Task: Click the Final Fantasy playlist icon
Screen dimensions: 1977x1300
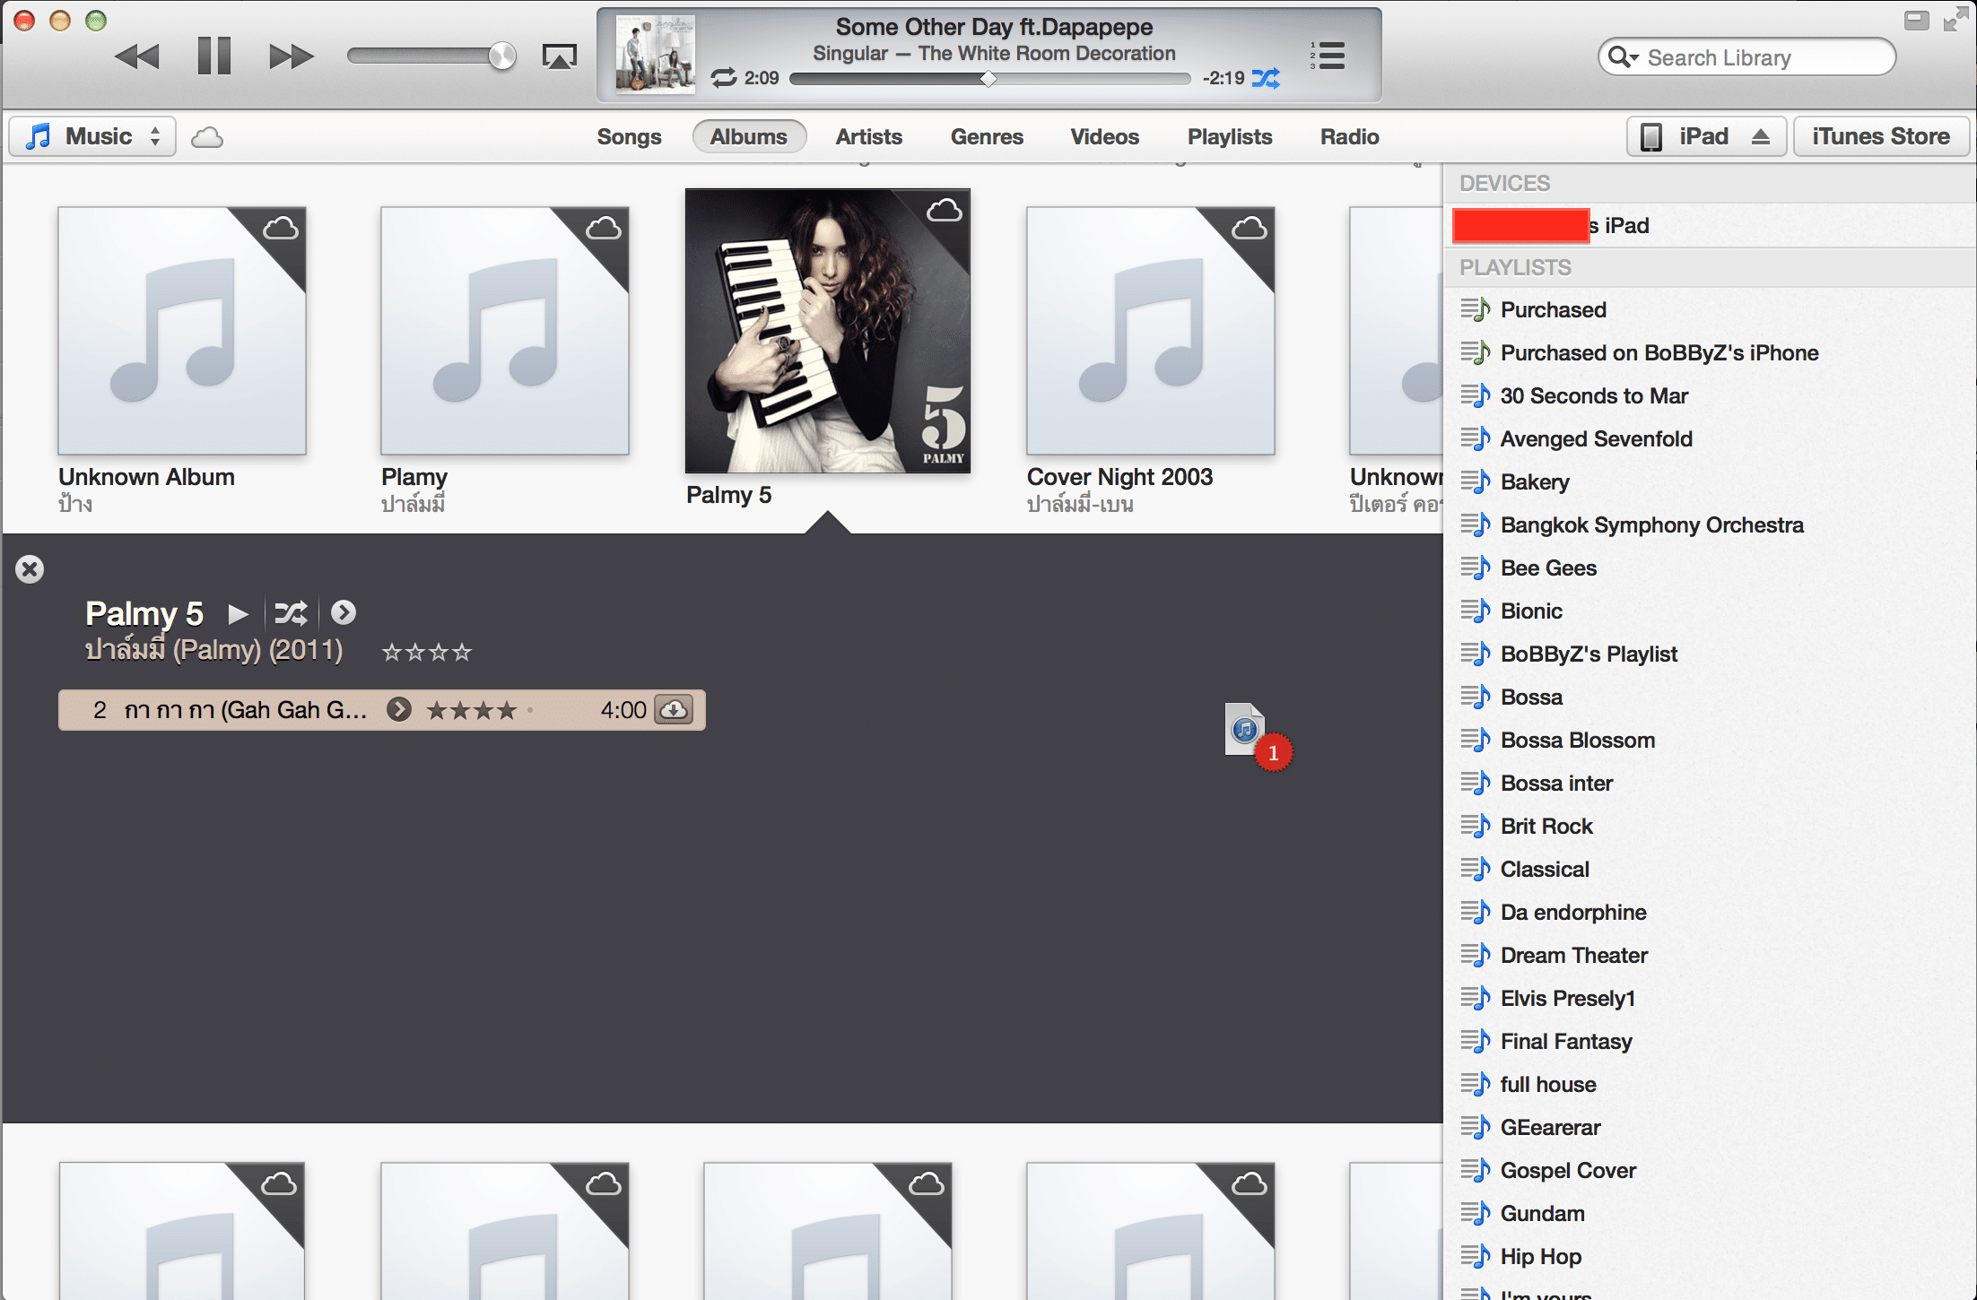Action: coord(1476,1041)
